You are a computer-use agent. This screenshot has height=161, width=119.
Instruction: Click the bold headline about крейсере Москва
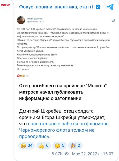tap(63, 92)
